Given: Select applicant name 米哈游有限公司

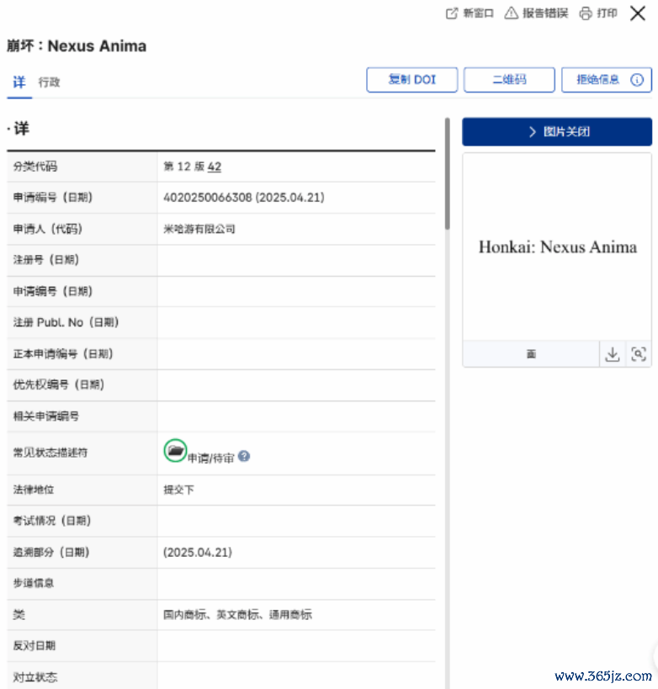Looking at the screenshot, I should (199, 229).
